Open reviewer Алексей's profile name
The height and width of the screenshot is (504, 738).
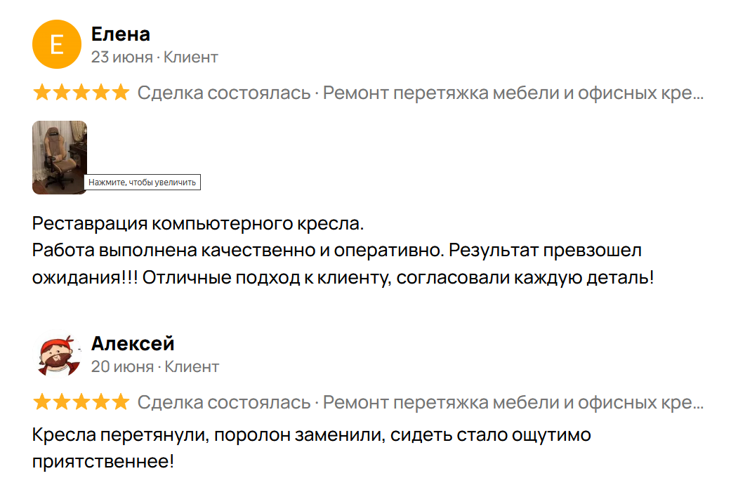click(133, 344)
